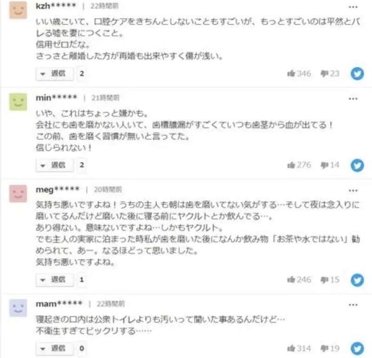The height and width of the screenshot is (358, 372).
Task: Click the kzh***** user avatar
Action: (x=18, y=10)
